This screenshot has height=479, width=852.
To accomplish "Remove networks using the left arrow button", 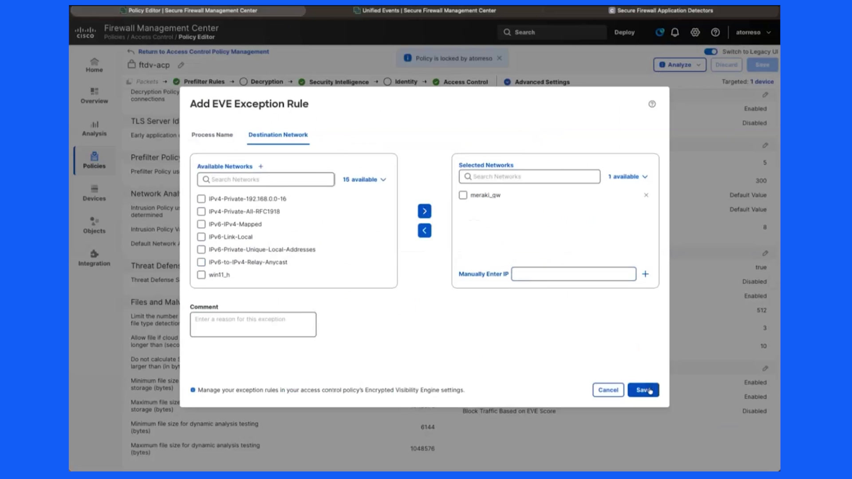I will (x=424, y=231).
